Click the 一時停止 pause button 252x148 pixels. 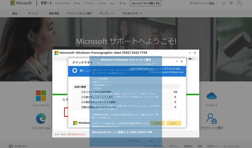point(157,123)
